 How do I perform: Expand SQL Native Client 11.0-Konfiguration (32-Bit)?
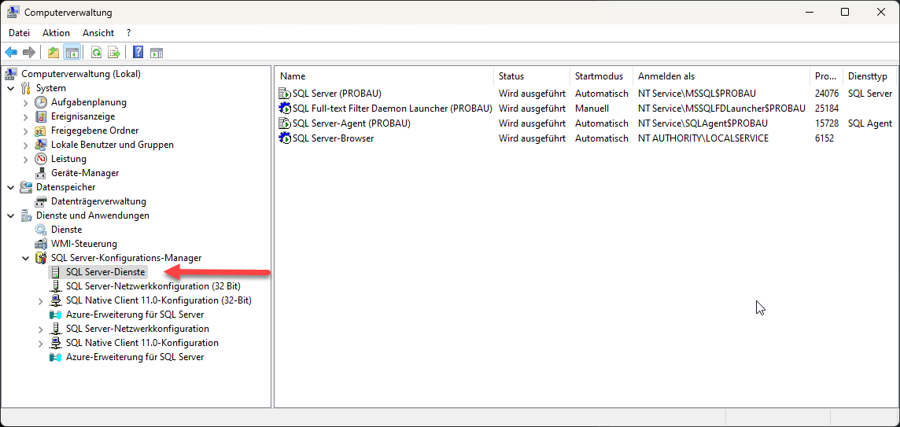(40, 300)
